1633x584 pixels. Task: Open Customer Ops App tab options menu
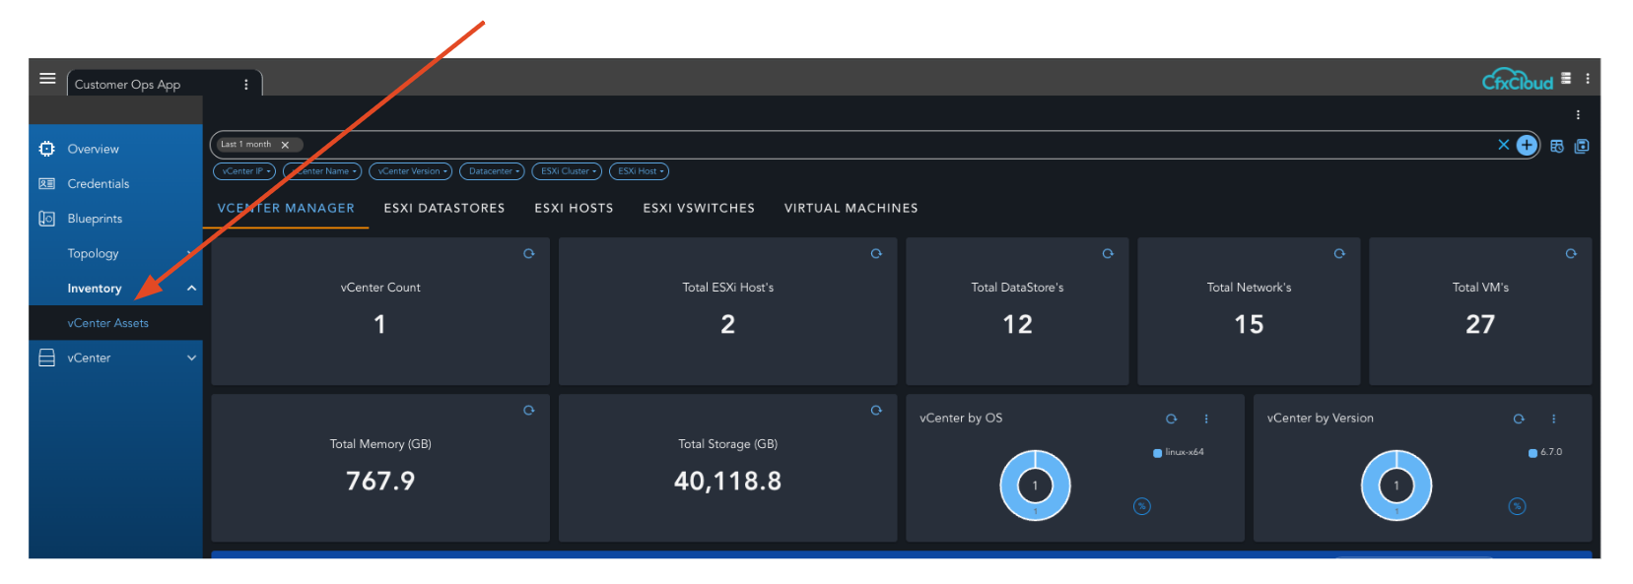[246, 85]
